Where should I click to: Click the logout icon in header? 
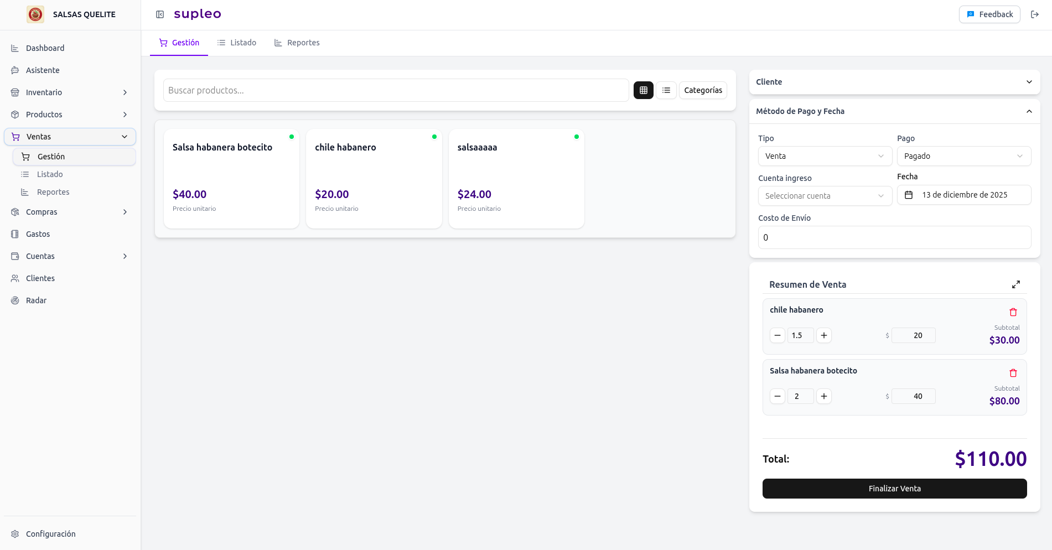(1034, 14)
